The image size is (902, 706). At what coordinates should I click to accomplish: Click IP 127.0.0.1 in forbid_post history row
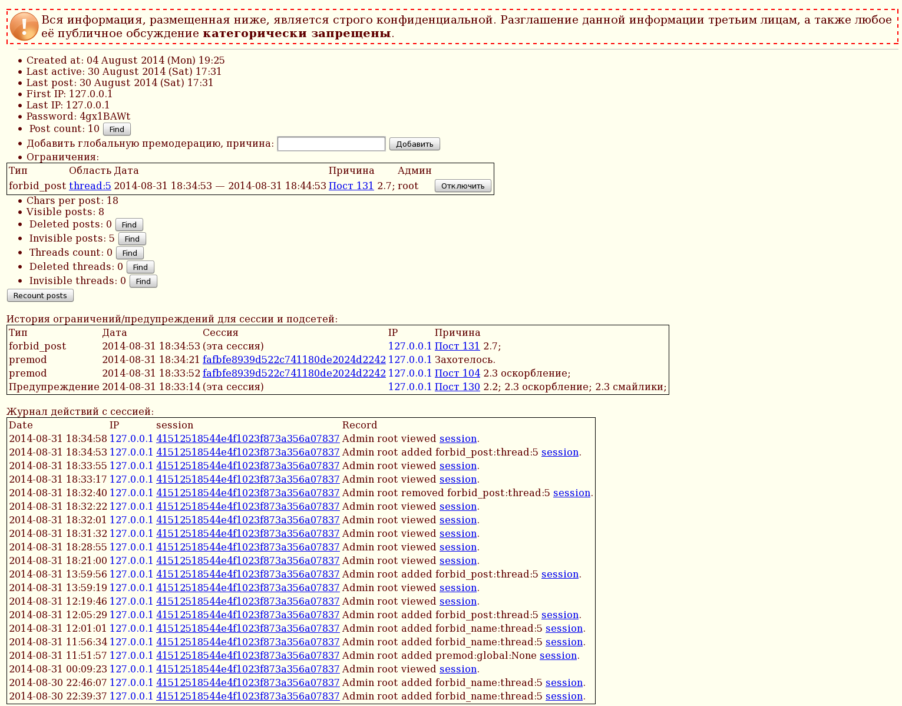pyautogui.click(x=410, y=346)
